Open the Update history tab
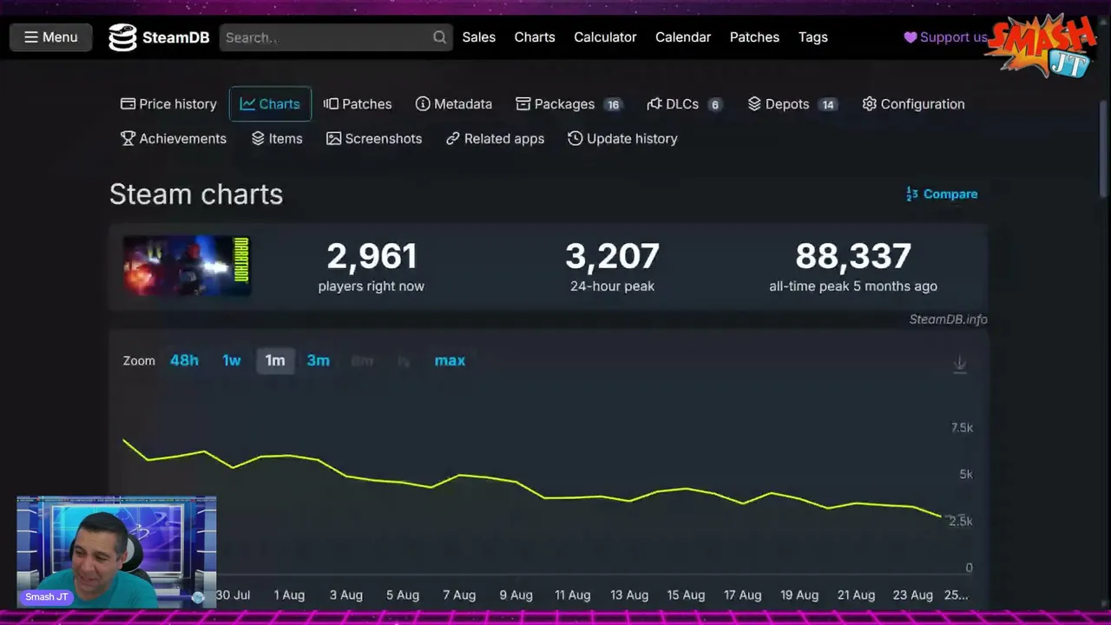Viewport: 1111px width, 625px height. point(622,139)
